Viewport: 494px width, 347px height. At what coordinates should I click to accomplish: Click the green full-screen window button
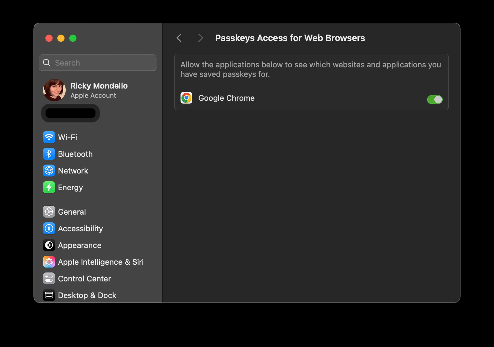(73, 38)
